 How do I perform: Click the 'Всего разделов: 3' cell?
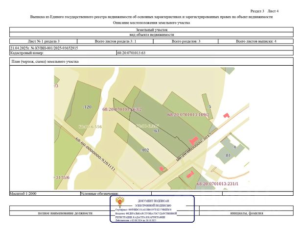pyautogui.click(x=186, y=41)
